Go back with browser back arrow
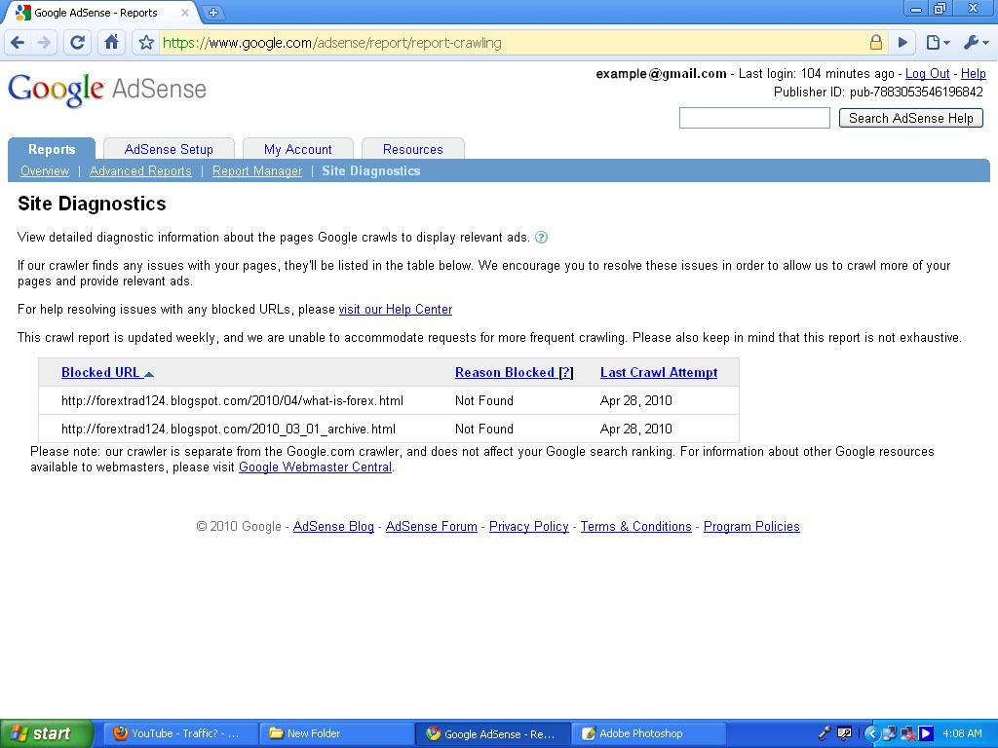 pos(18,43)
